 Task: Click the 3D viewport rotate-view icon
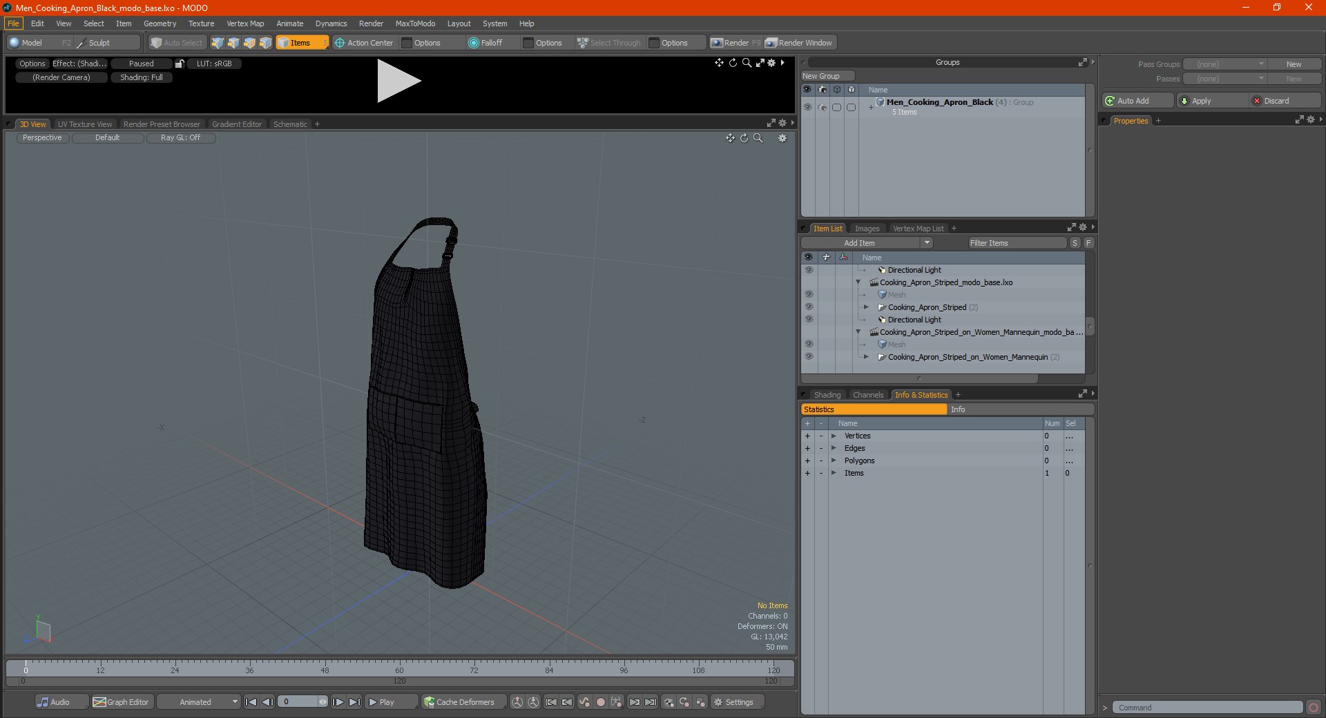744,138
